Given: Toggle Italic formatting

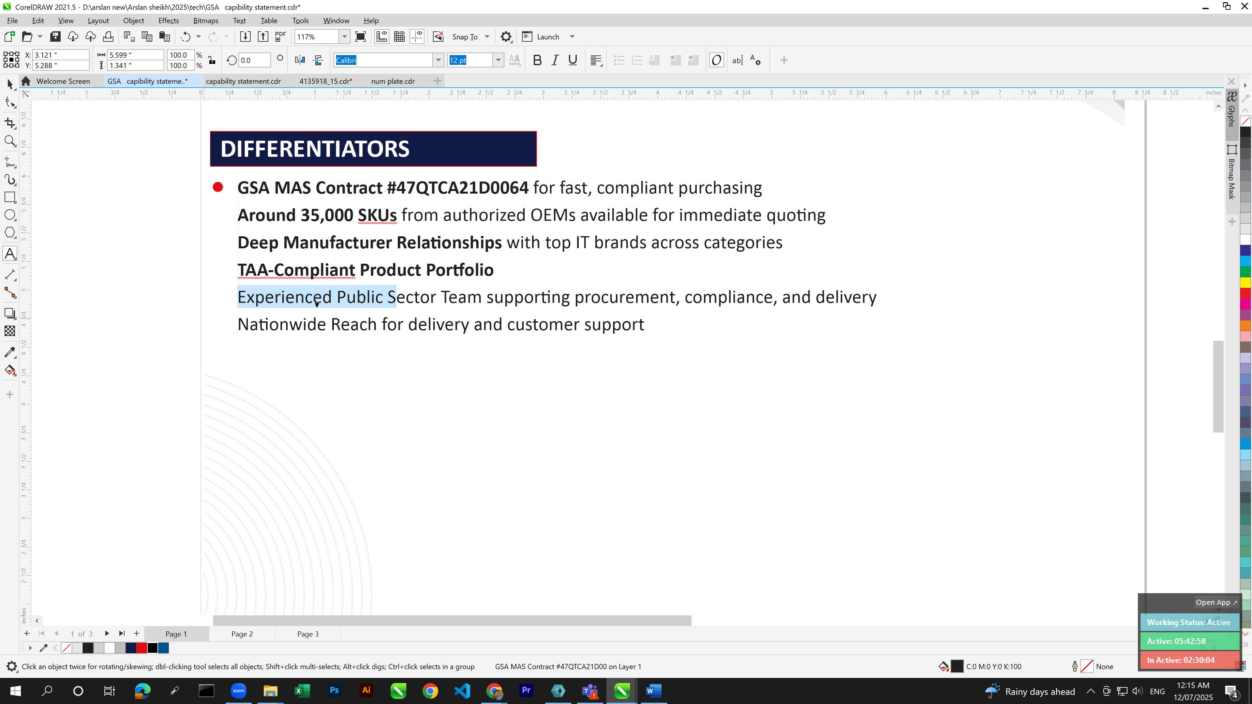Looking at the screenshot, I should [x=555, y=60].
